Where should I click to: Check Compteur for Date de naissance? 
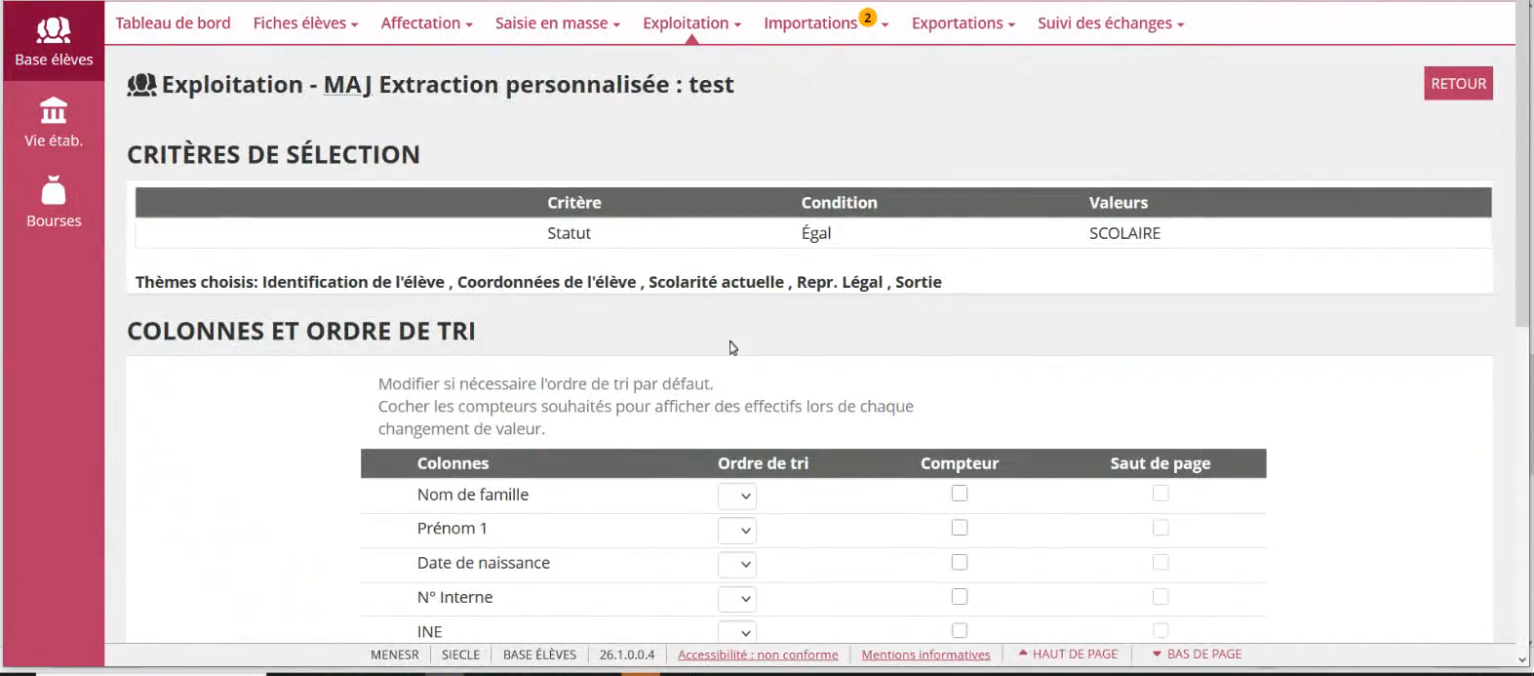pyautogui.click(x=960, y=562)
